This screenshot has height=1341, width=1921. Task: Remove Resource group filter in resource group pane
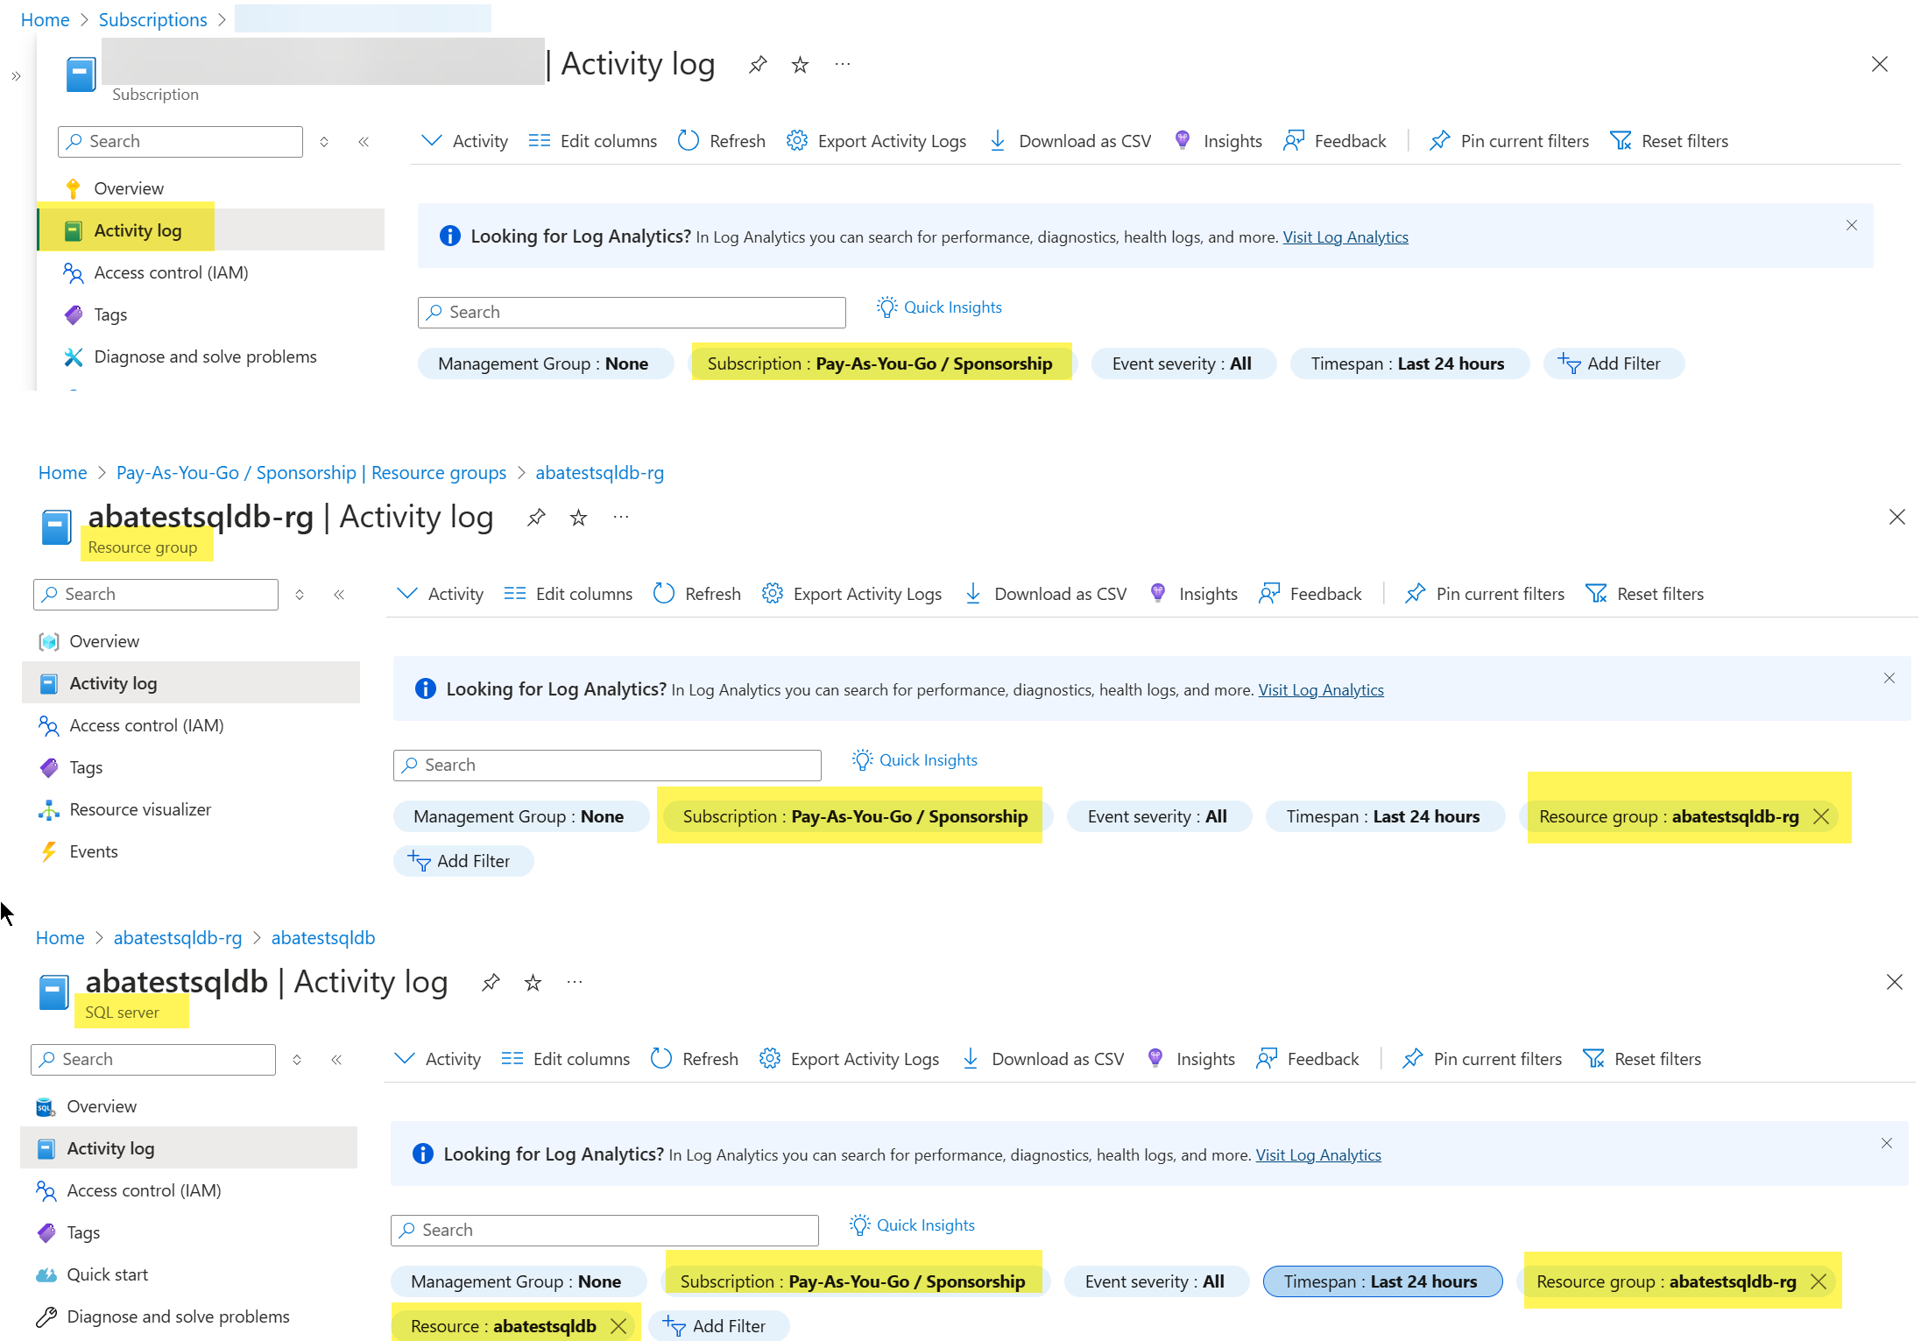[x=1821, y=816]
